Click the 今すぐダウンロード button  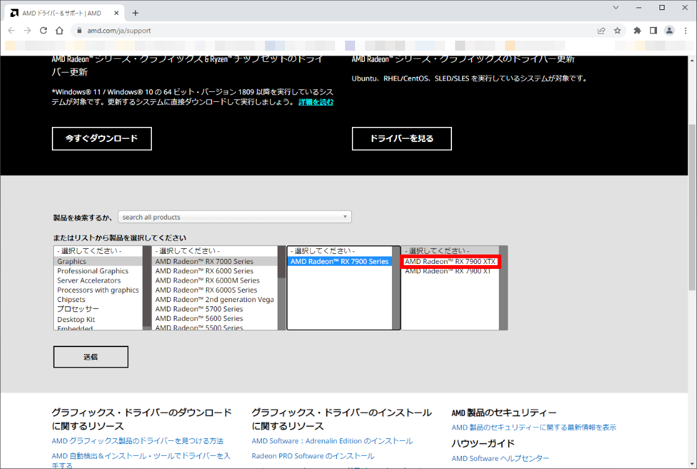tap(102, 139)
